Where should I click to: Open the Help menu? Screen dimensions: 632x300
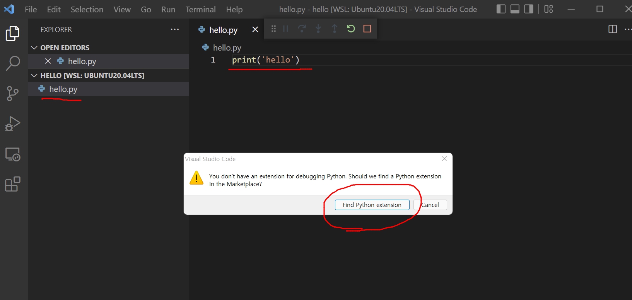[x=234, y=9]
